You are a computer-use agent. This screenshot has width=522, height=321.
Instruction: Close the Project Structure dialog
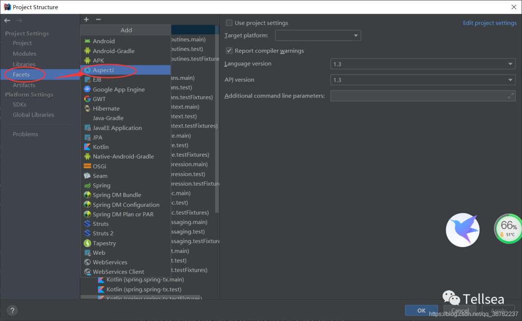514,7
